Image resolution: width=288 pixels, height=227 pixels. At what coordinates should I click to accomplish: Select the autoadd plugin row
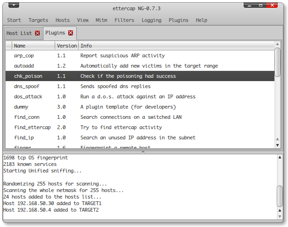(x=140, y=66)
